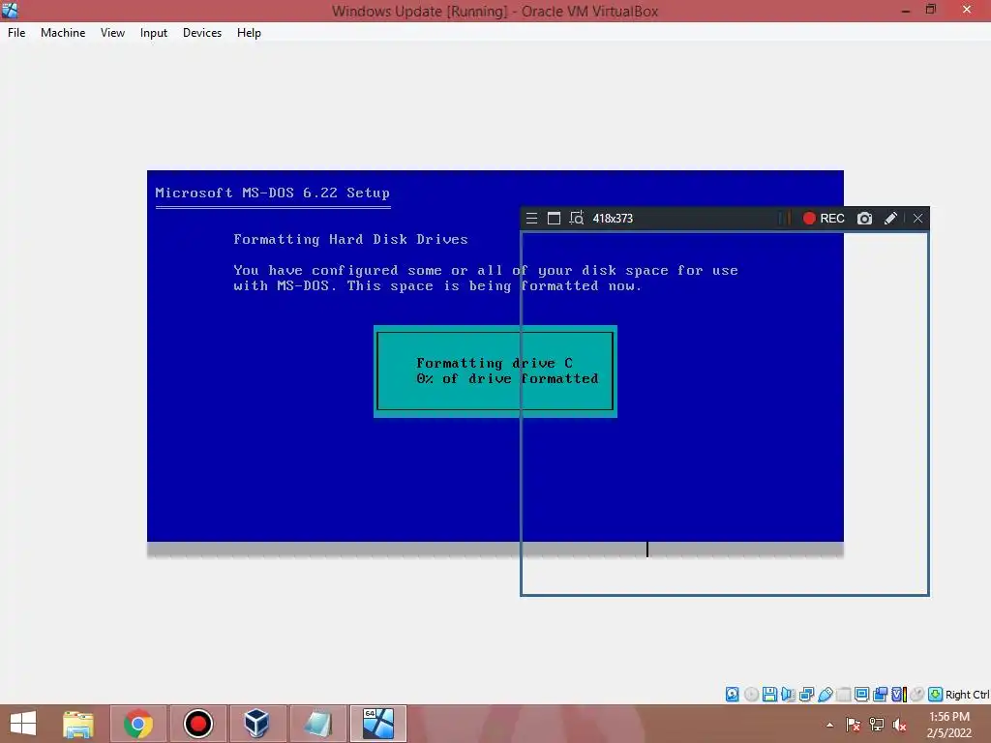Open the View menu
This screenshot has height=743, width=991.
point(112,33)
